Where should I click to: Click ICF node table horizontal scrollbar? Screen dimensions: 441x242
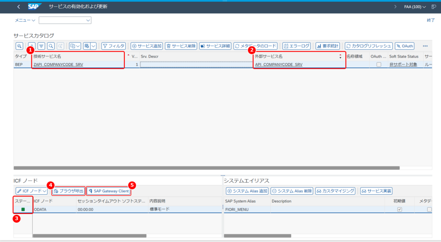point(90,236)
